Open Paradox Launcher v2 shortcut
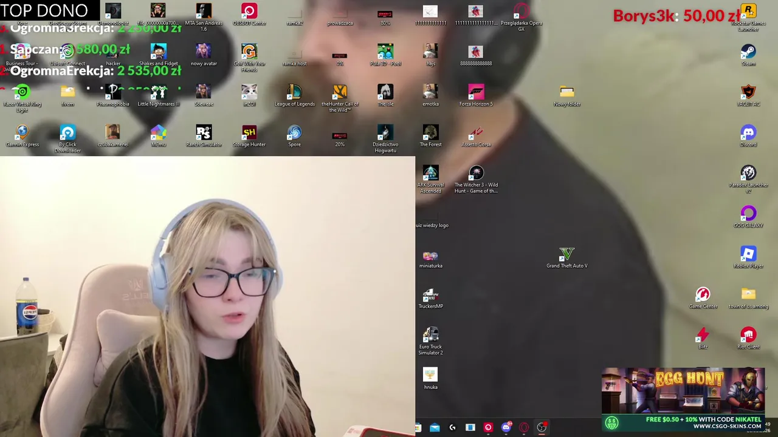The width and height of the screenshot is (778, 437). coord(748,180)
